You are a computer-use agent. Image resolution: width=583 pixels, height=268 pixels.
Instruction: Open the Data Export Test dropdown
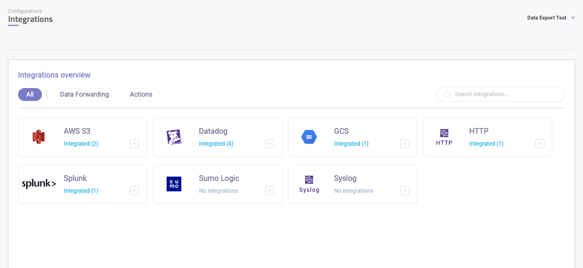(x=551, y=18)
